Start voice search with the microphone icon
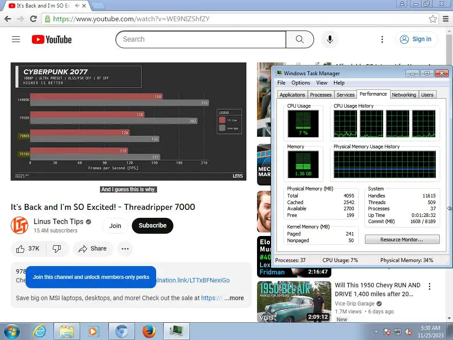This screenshot has width=453, height=340. pos(330,39)
